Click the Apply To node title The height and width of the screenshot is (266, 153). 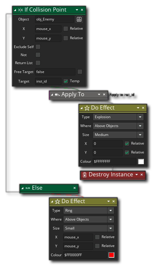tap(73, 94)
